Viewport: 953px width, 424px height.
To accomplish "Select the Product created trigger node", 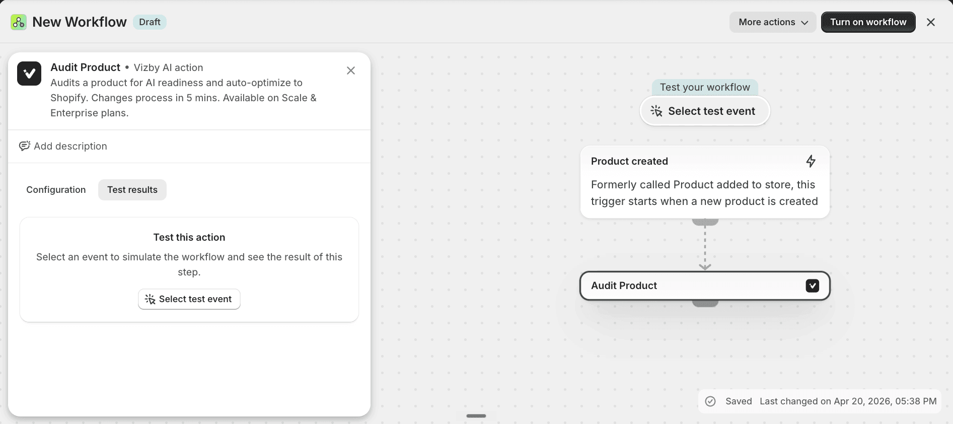I will click(x=705, y=182).
